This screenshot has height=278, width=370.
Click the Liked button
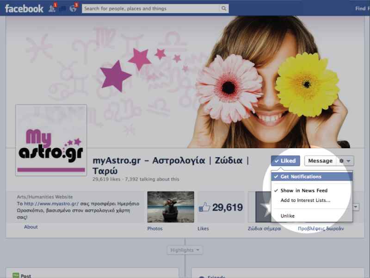[x=285, y=161]
